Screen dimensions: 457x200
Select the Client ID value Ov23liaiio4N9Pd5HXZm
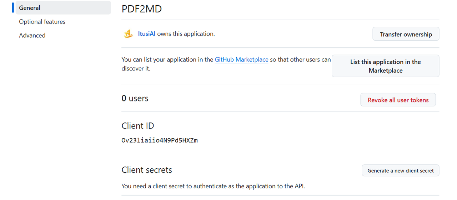(160, 140)
